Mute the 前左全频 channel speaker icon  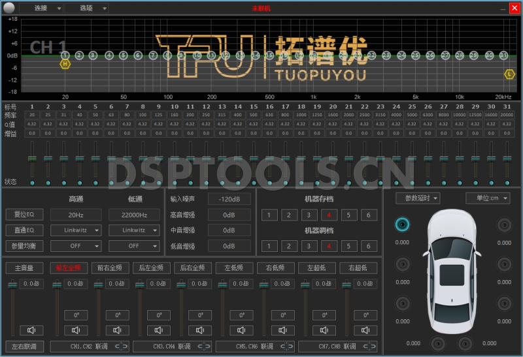tap(76, 330)
